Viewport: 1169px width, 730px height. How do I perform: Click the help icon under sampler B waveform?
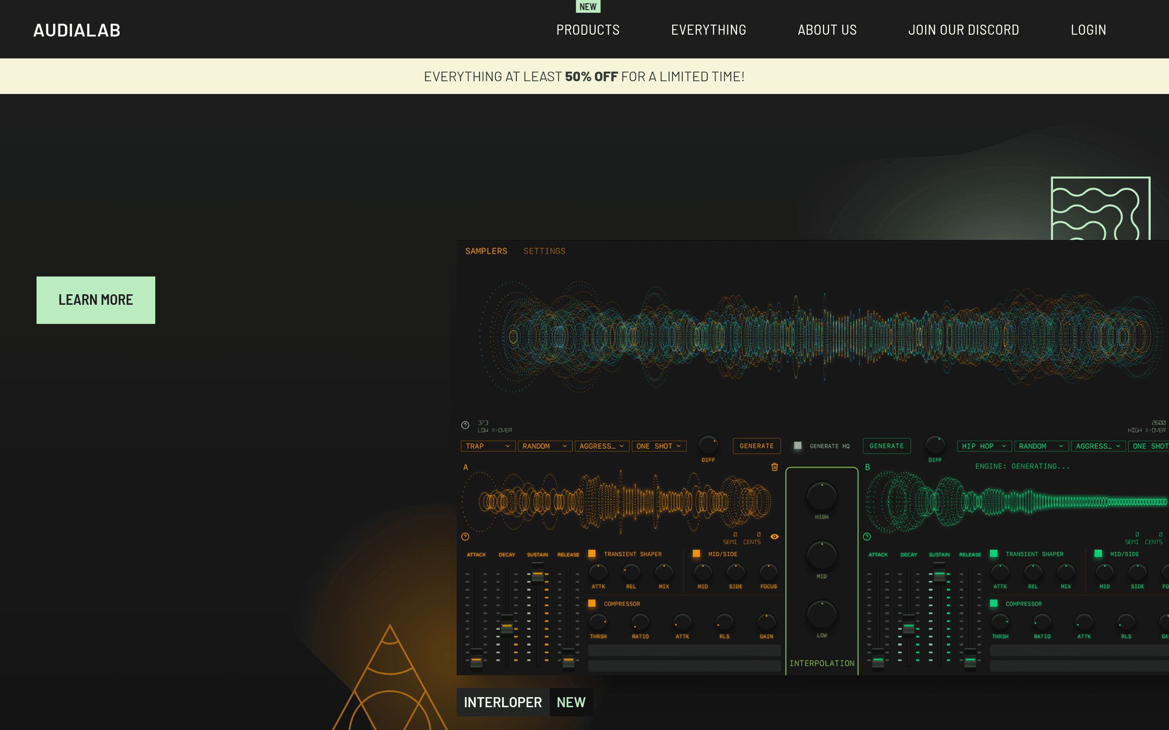(x=867, y=537)
